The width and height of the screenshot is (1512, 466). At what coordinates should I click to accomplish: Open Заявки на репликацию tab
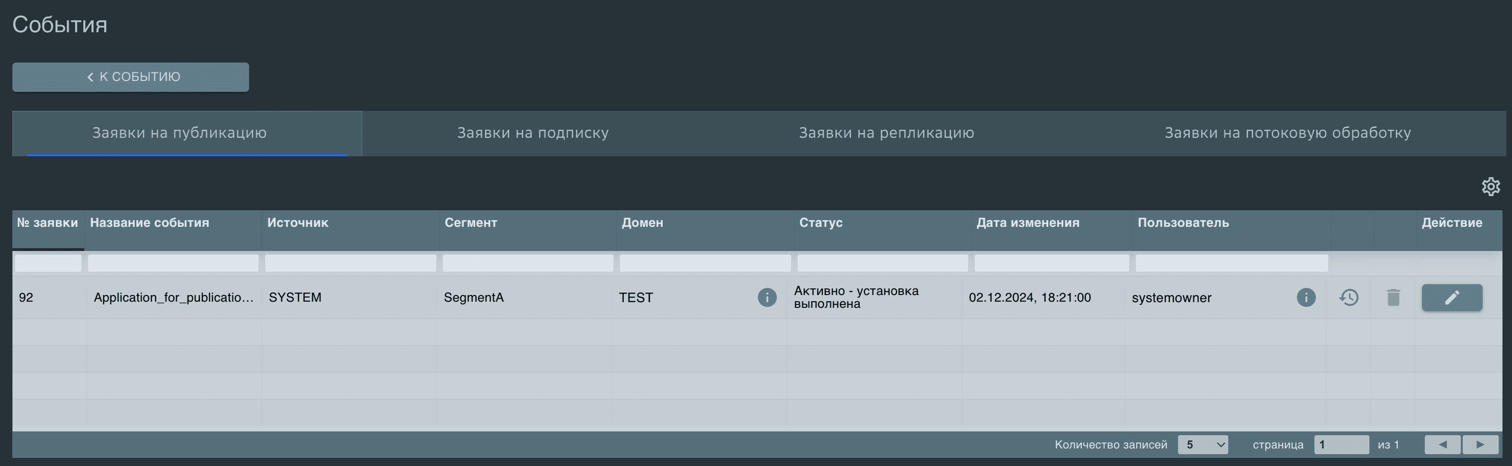886,133
